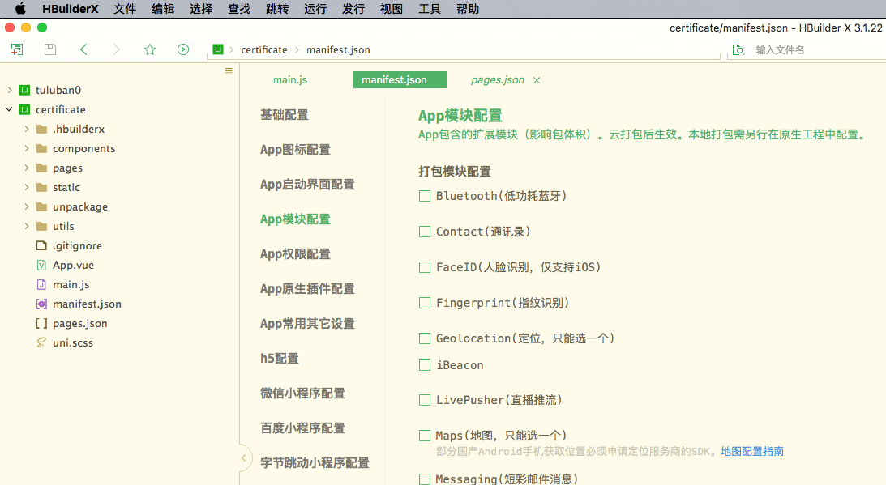Check the Messaging(短彩邮件消息) checkbox
Viewport: 886px width, 485px height.
pyautogui.click(x=424, y=479)
